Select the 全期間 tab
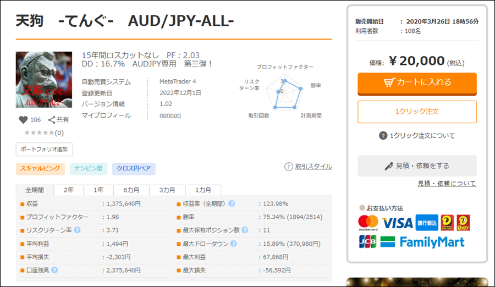This screenshot has width=495, height=287. click(35, 190)
